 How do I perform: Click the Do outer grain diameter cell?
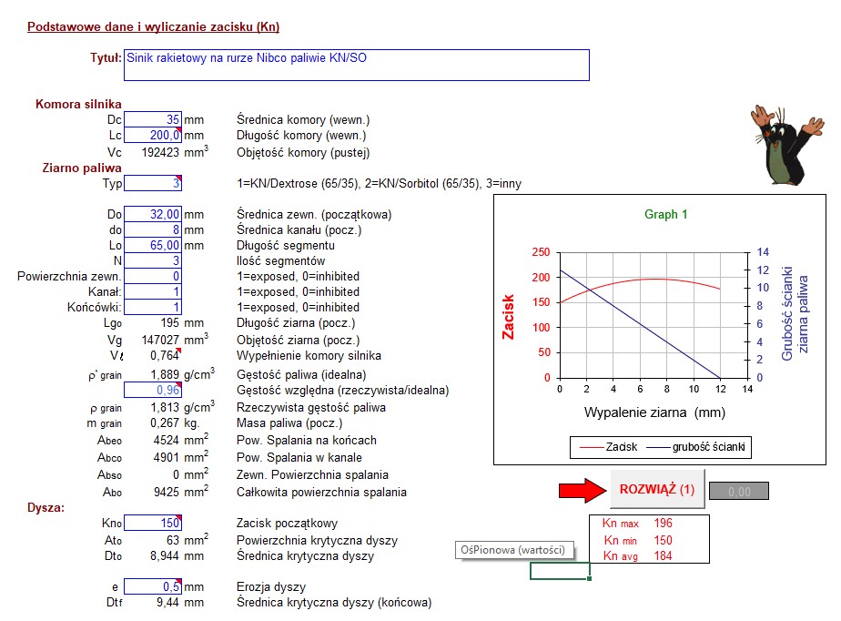[x=153, y=215]
